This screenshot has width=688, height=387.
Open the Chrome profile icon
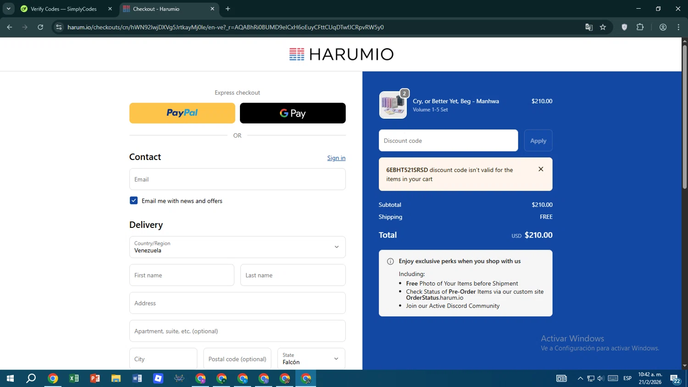(663, 27)
